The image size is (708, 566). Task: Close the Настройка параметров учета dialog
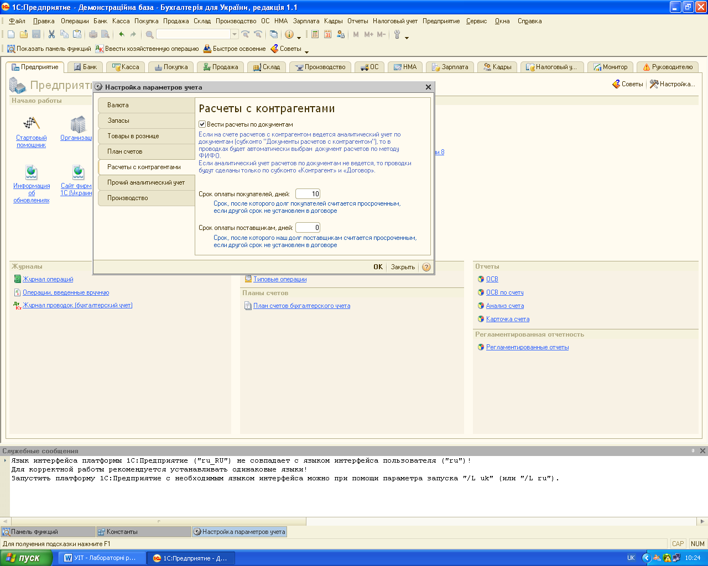pos(428,87)
